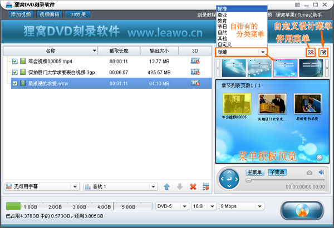
Task: Select 自定义 menu category
Action: click(242, 44)
